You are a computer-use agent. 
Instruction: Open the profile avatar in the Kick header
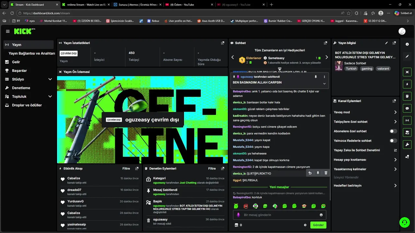click(402, 31)
